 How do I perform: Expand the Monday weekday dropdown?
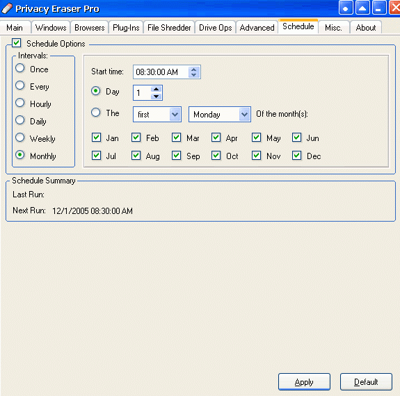[x=244, y=115]
